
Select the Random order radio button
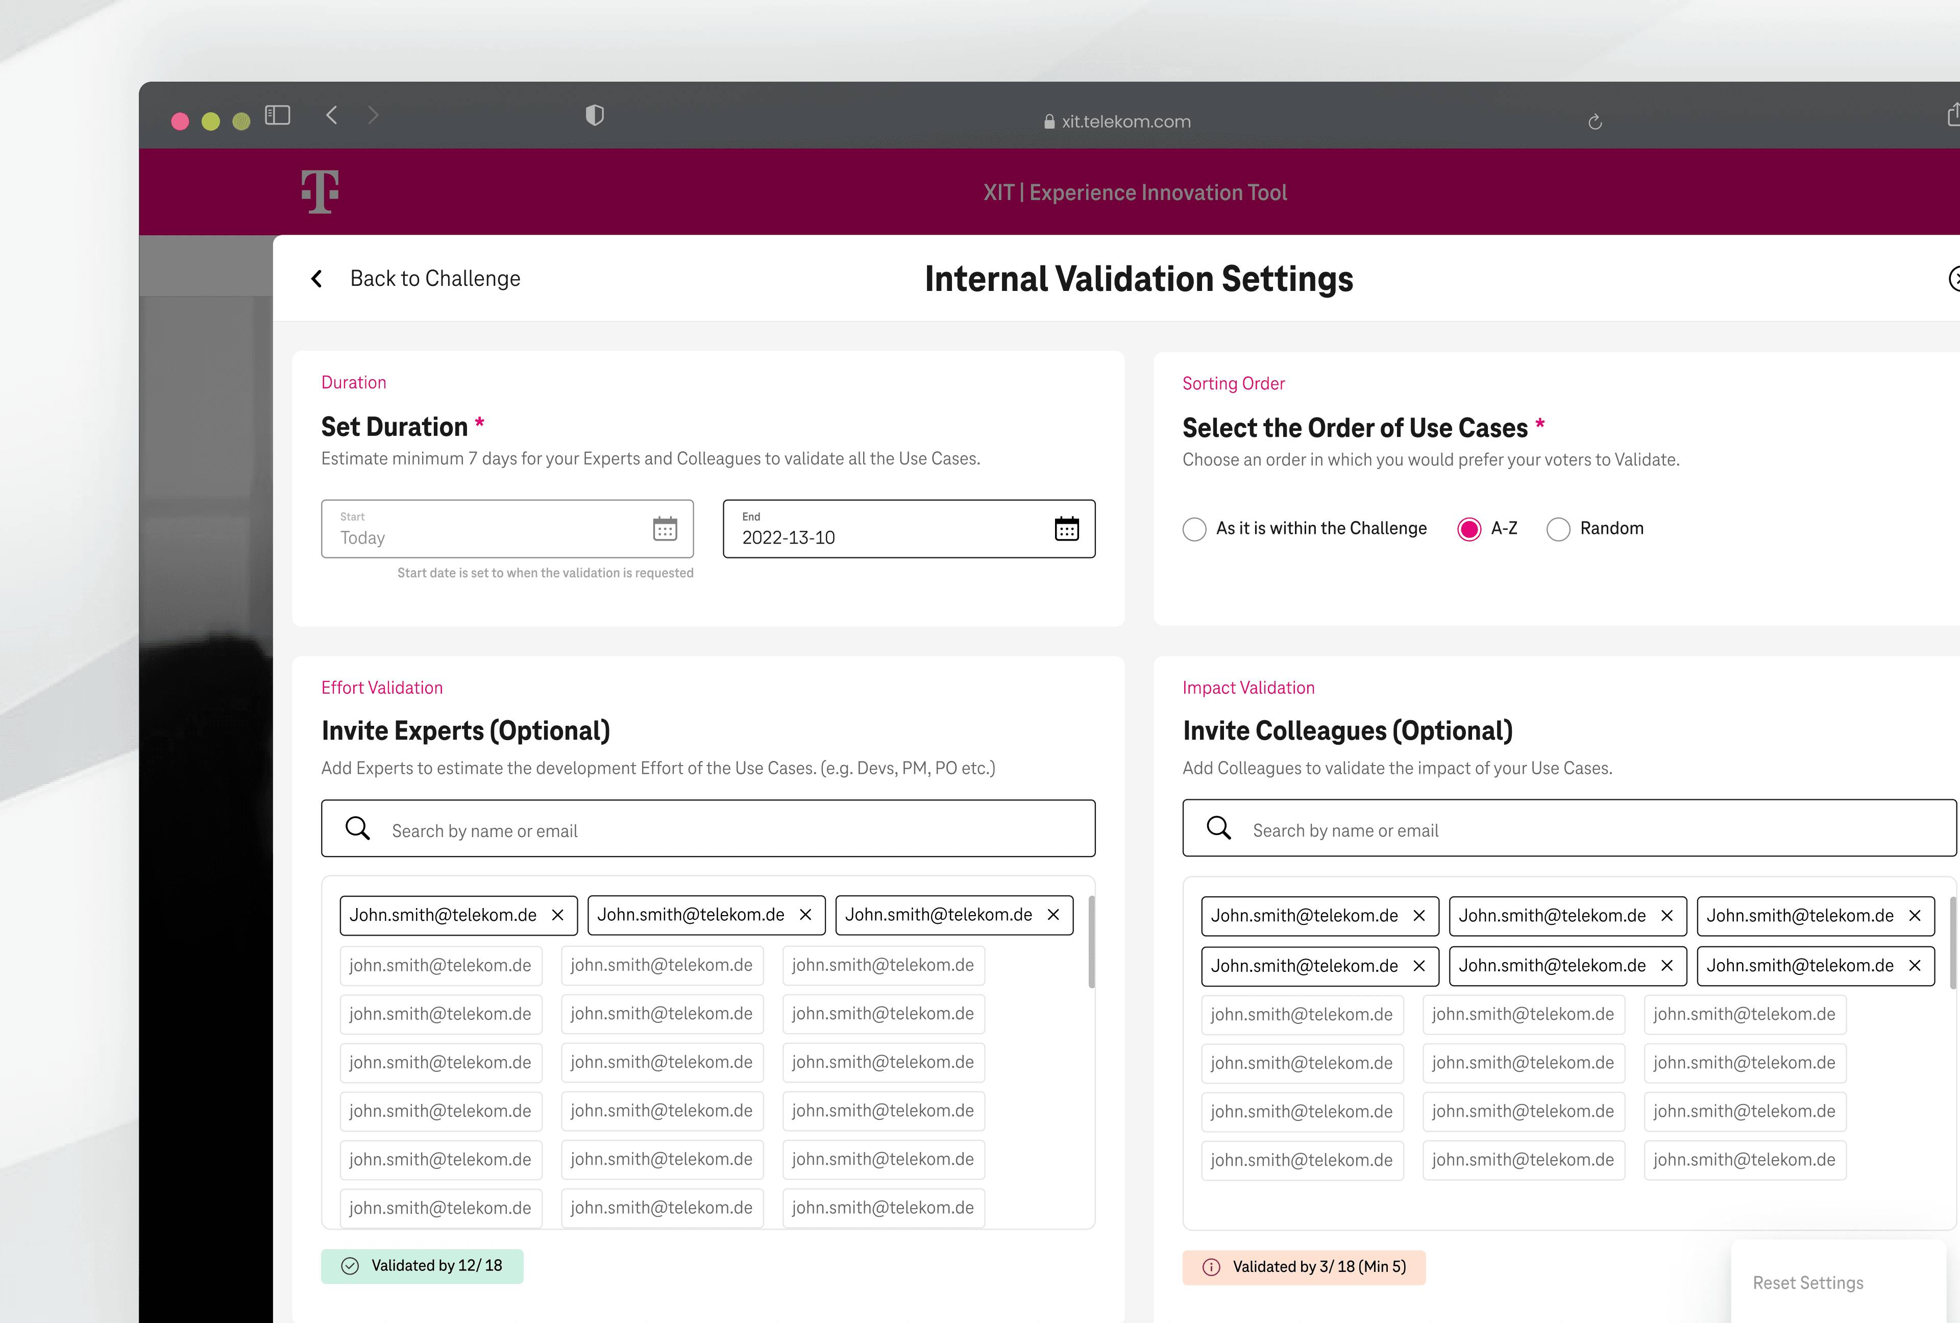pyautogui.click(x=1558, y=529)
